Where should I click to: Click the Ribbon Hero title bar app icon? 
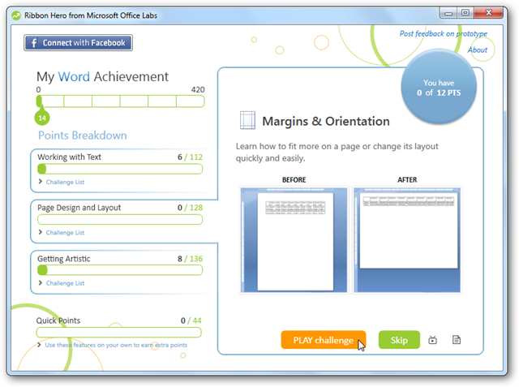click(x=16, y=15)
